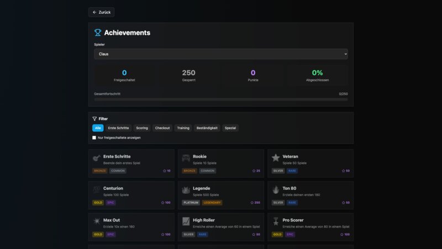The width and height of the screenshot is (442, 249).
Task: Filter by Beständigkeit category
Action: (x=207, y=128)
